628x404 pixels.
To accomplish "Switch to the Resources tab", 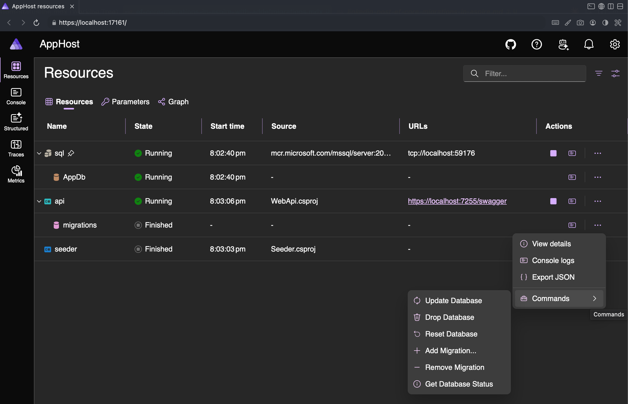I will [x=69, y=102].
